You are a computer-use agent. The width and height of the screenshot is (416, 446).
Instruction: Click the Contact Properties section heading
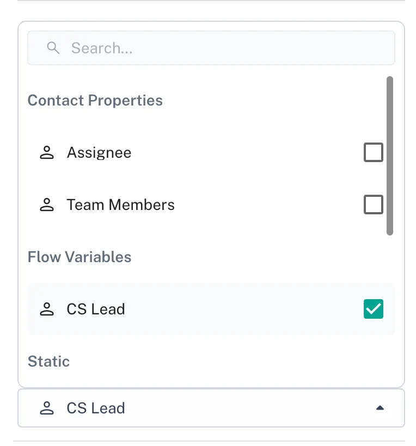95,101
